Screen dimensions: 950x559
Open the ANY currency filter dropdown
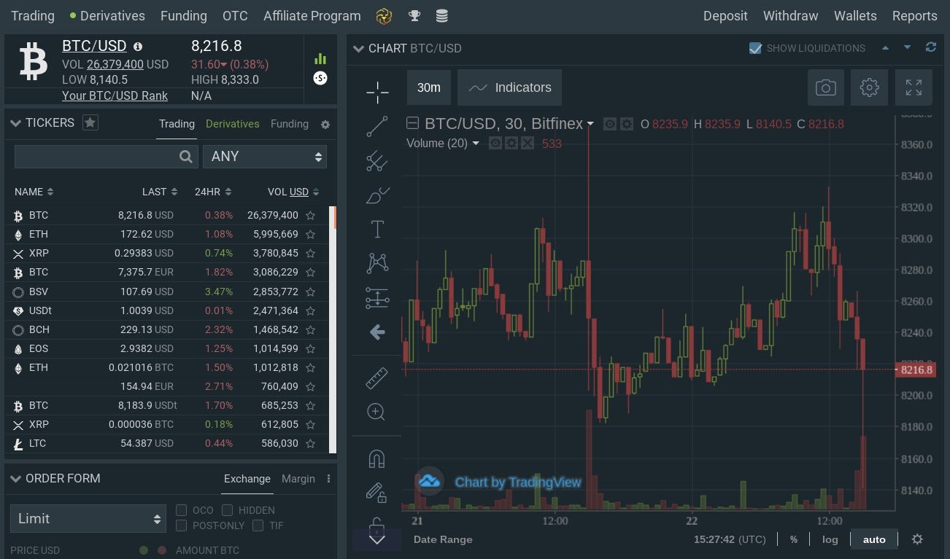265,157
